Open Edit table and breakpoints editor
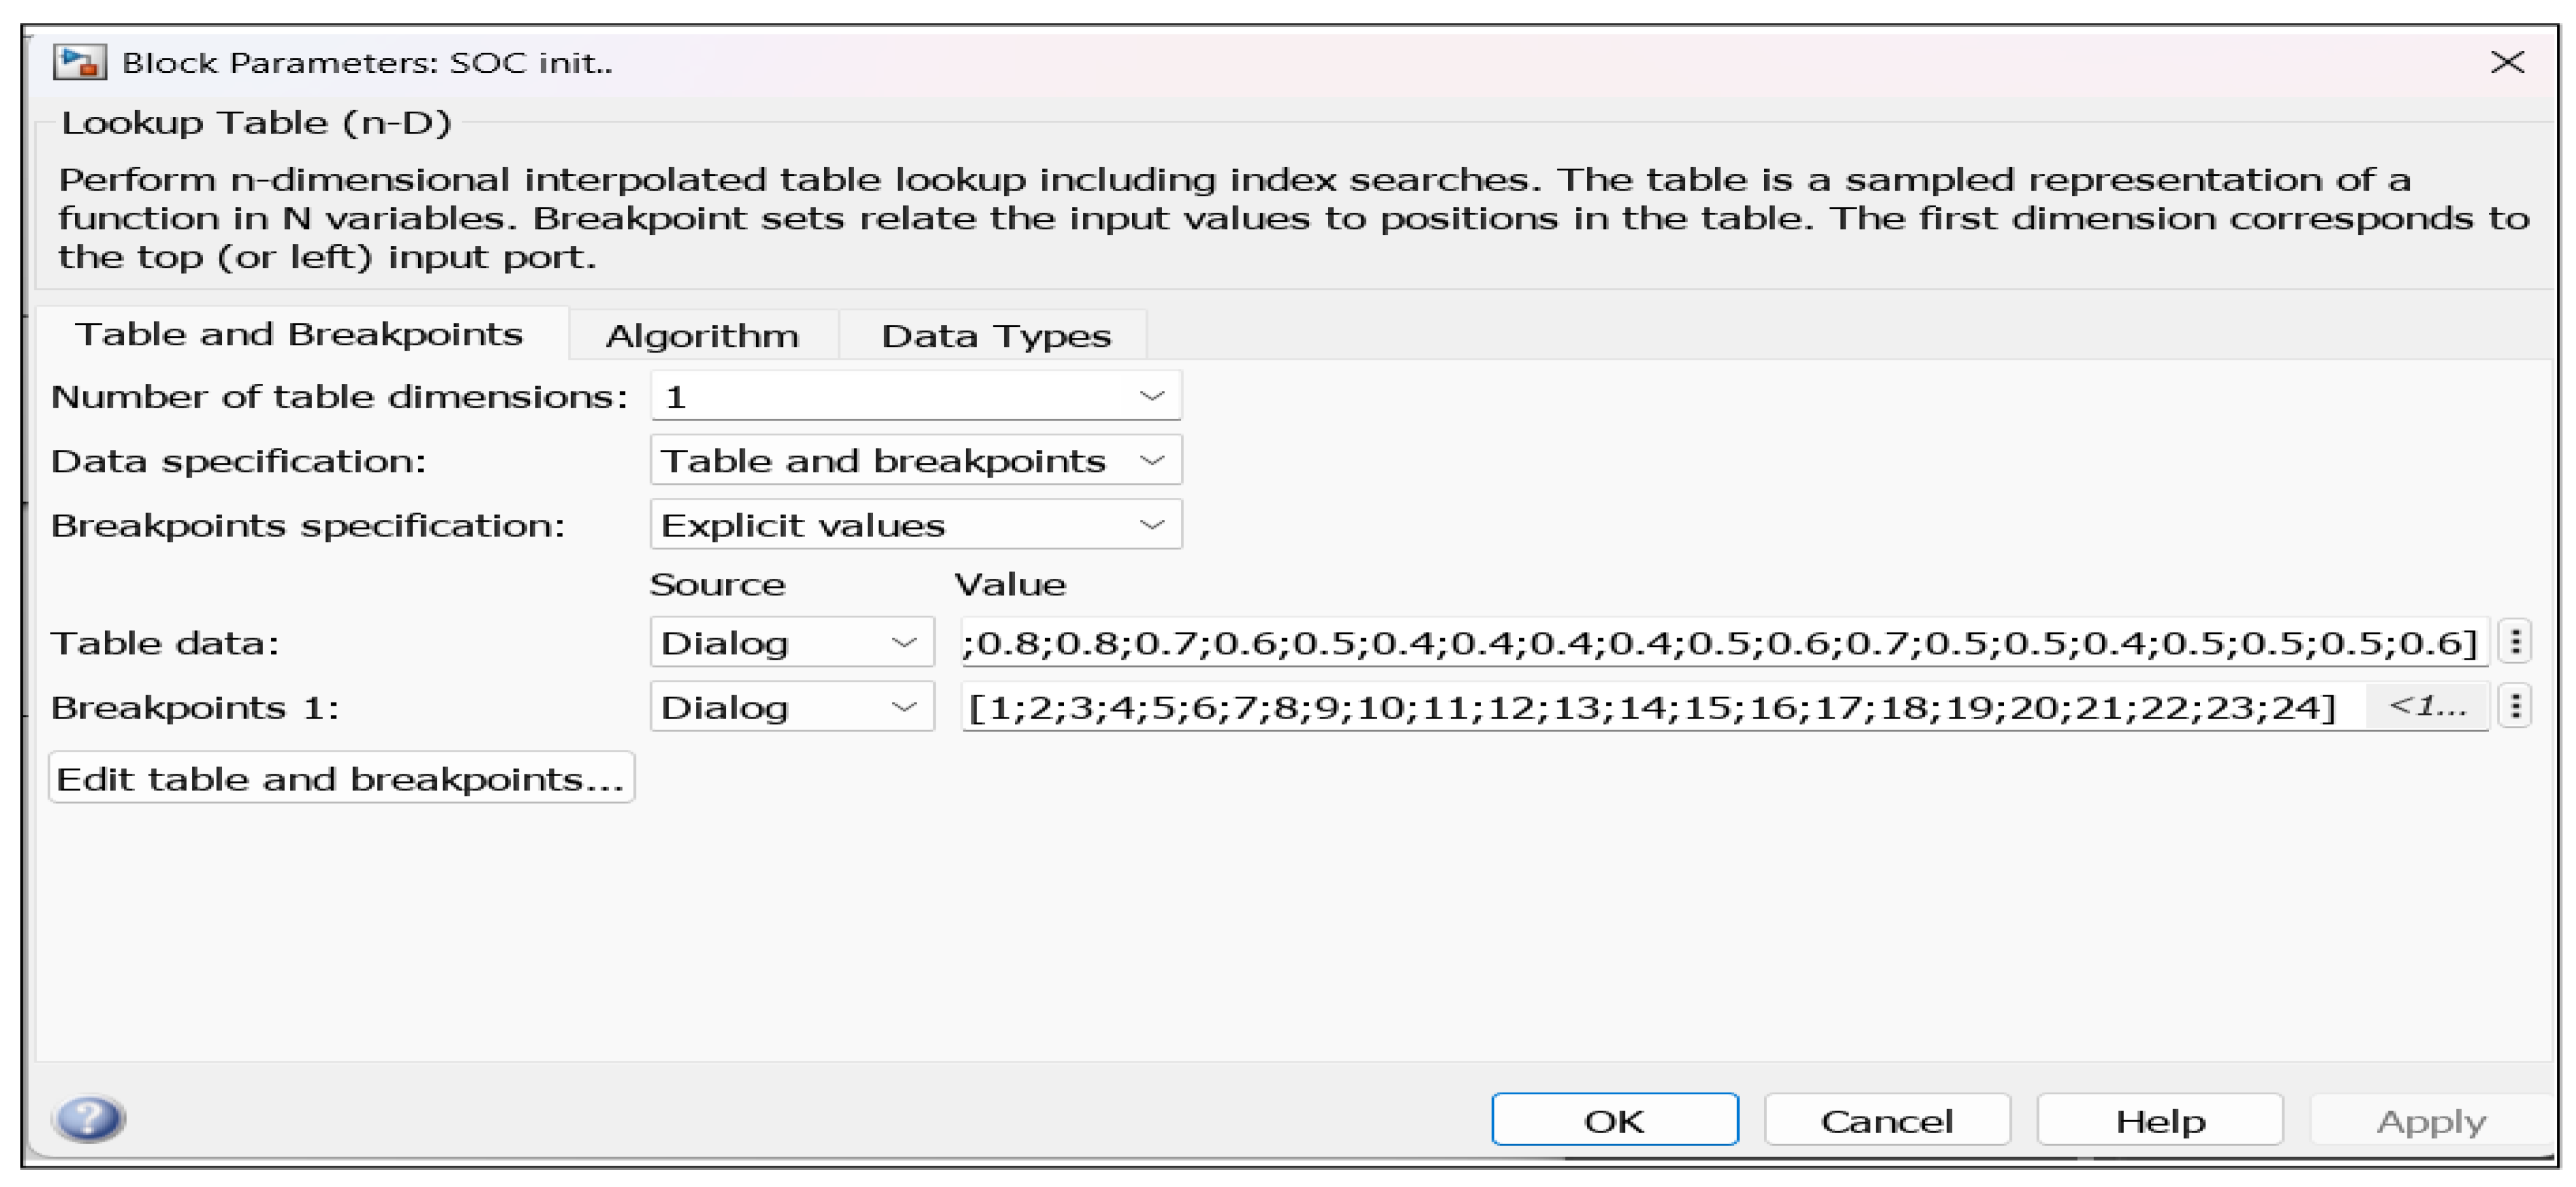Viewport: 2576px width, 1187px height. 341,778
